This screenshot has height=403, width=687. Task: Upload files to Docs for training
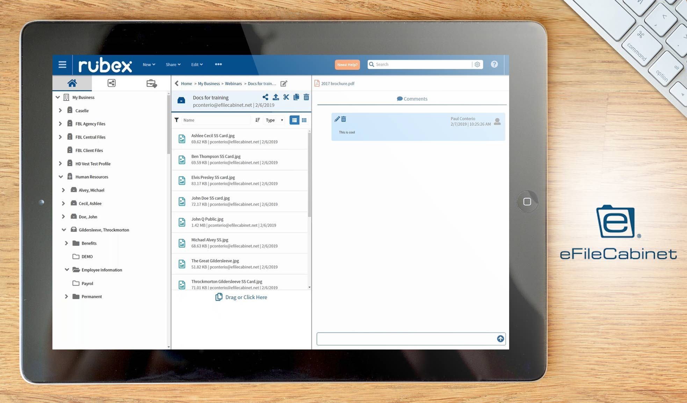pos(276,97)
